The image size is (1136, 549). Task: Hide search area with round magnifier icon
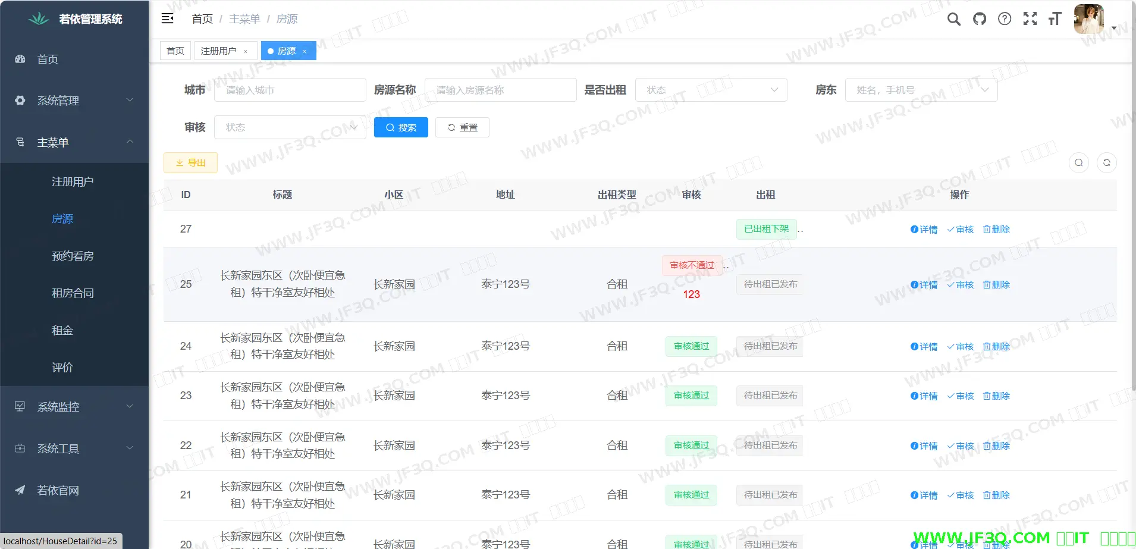(1078, 163)
